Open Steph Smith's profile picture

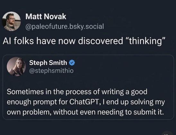click(16, 67)
